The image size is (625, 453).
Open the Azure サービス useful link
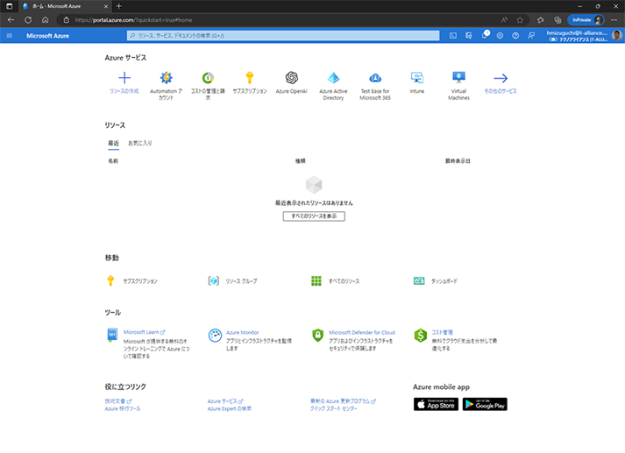pyautogui.click(x=225, y=401)
